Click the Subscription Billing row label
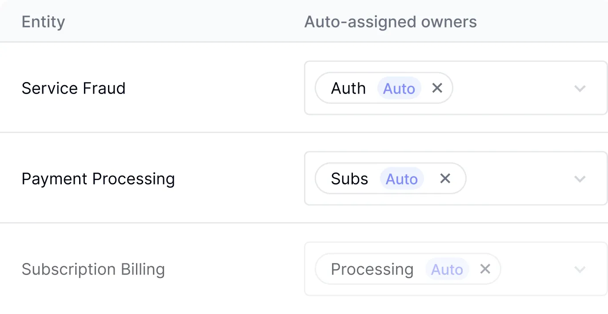The width and height of the screenshot is (608, 314). click(93, 269)
